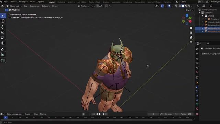Toggle snapping magnet in viewport header

pyautogui.click(x=98, y=6)
